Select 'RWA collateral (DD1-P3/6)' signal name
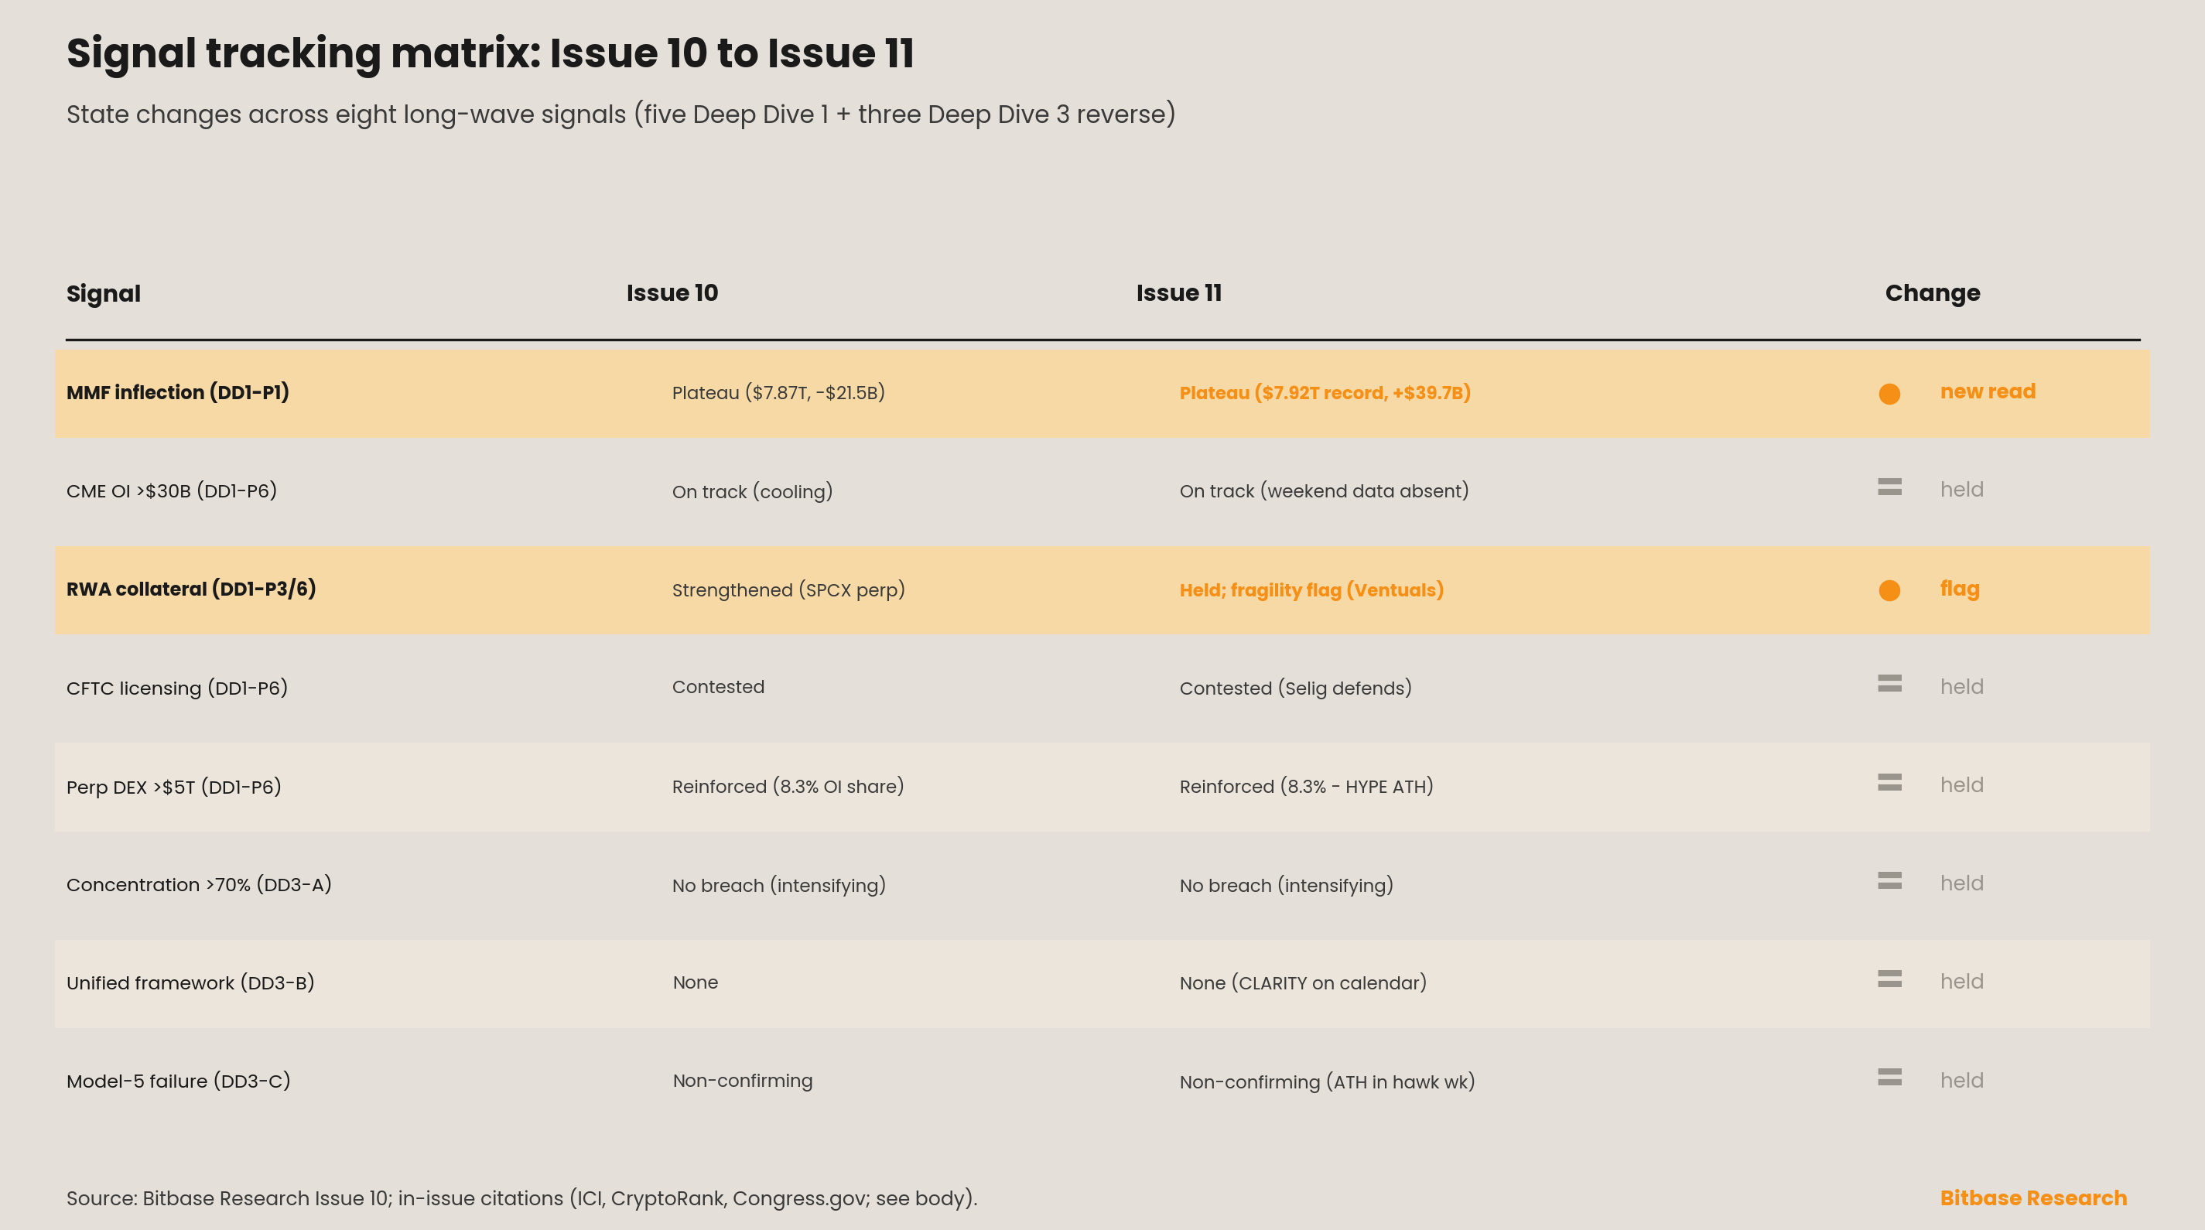The image size is (2205, 1230). point(192,589)
